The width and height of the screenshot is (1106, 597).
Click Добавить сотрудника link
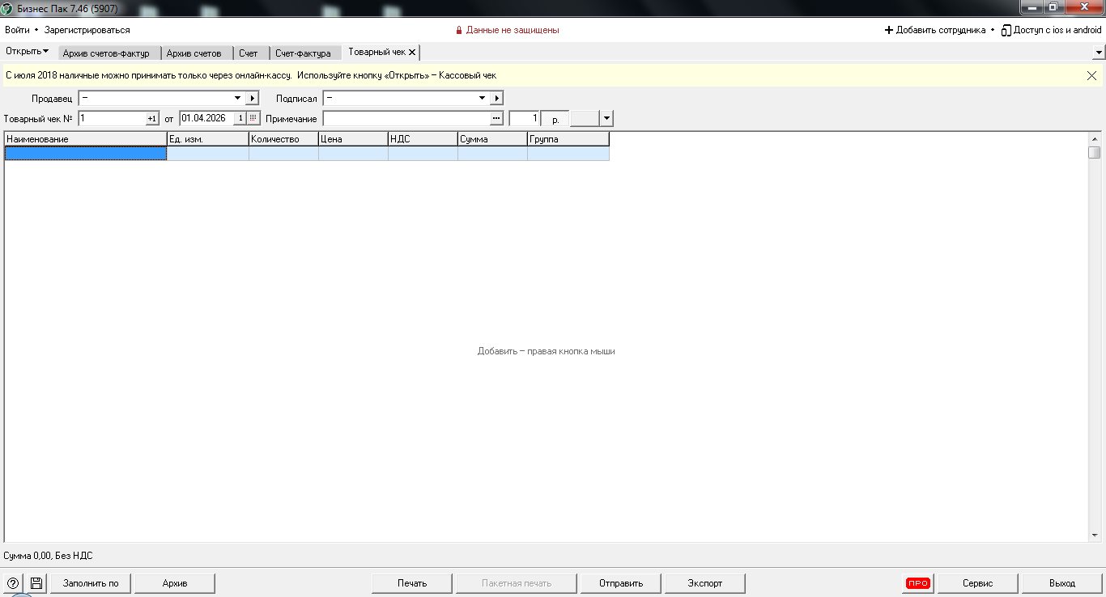point(934,30)
